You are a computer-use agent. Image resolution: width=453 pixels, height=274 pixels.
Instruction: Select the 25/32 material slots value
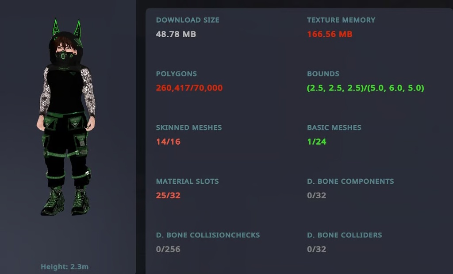(168, 196)
